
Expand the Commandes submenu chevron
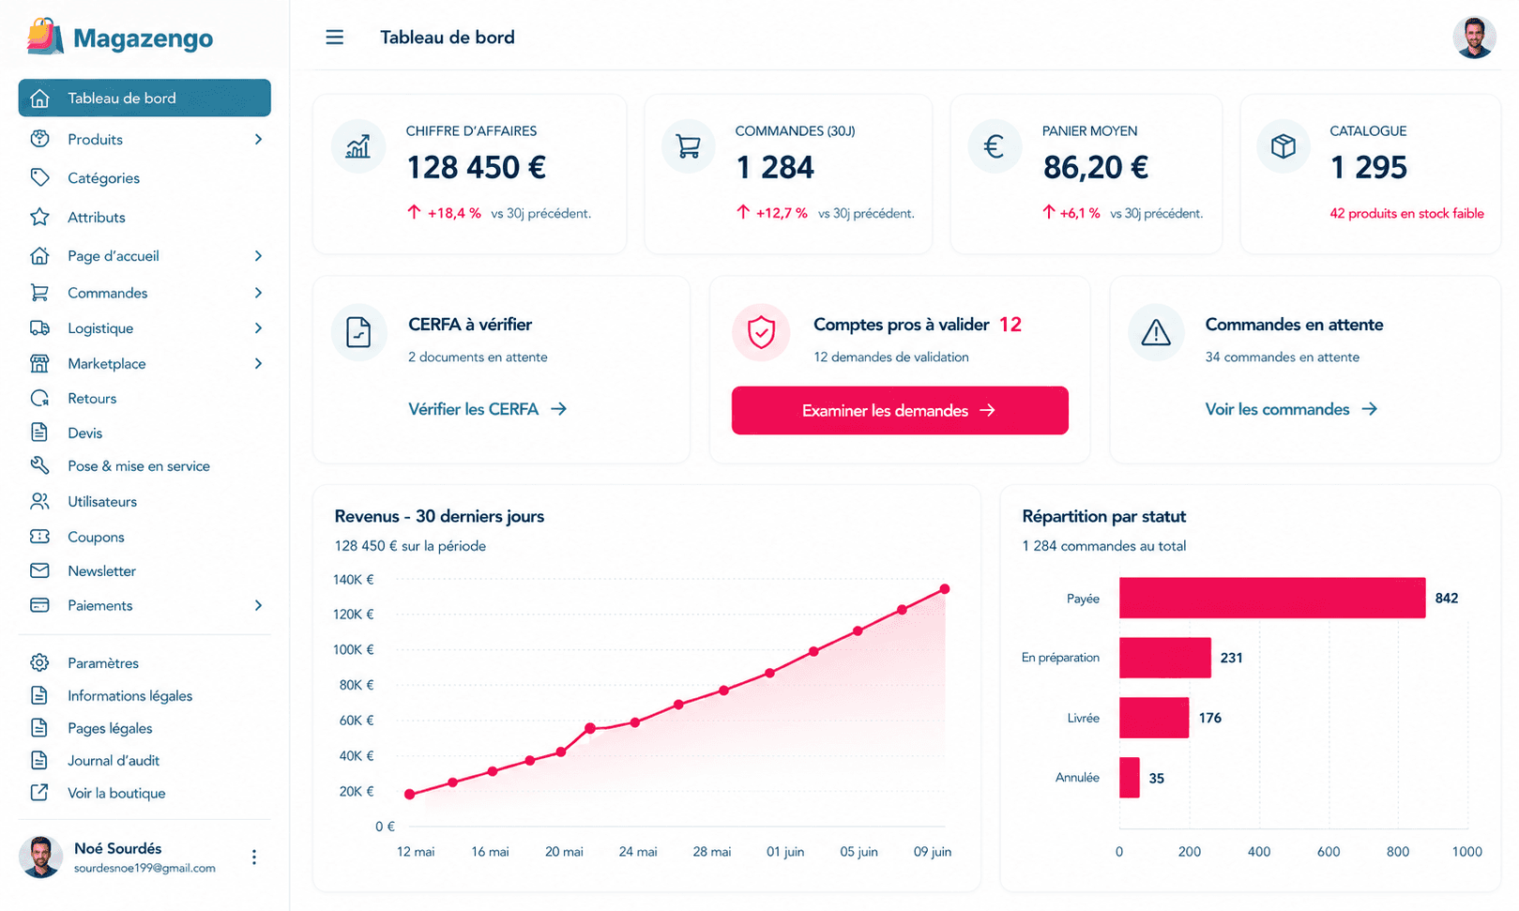point(258,293)
